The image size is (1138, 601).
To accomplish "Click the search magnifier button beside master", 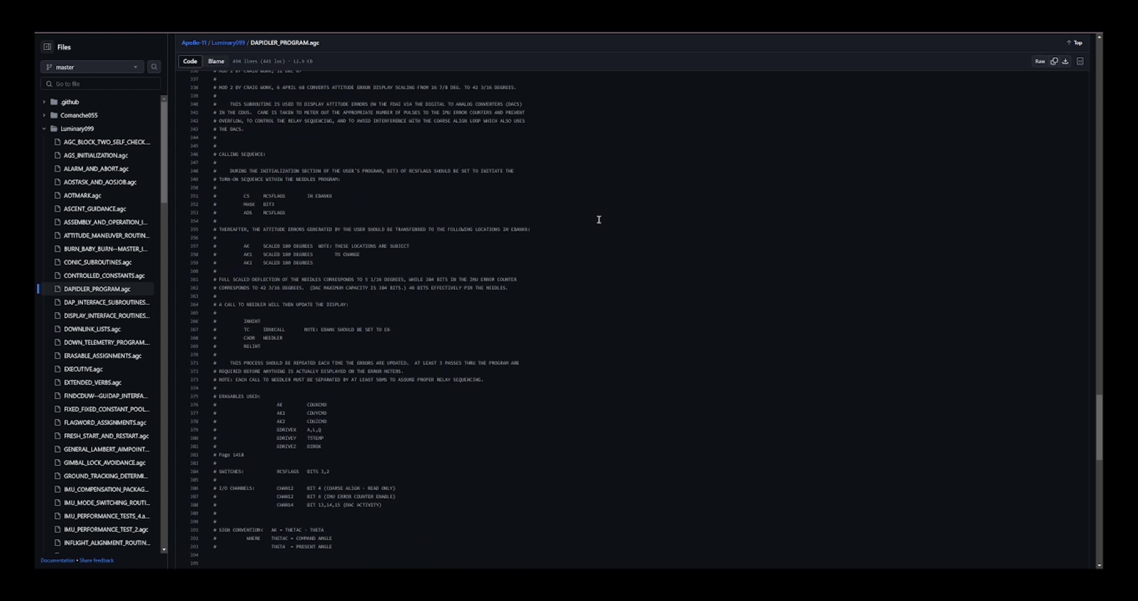I will tap(154, 67).
